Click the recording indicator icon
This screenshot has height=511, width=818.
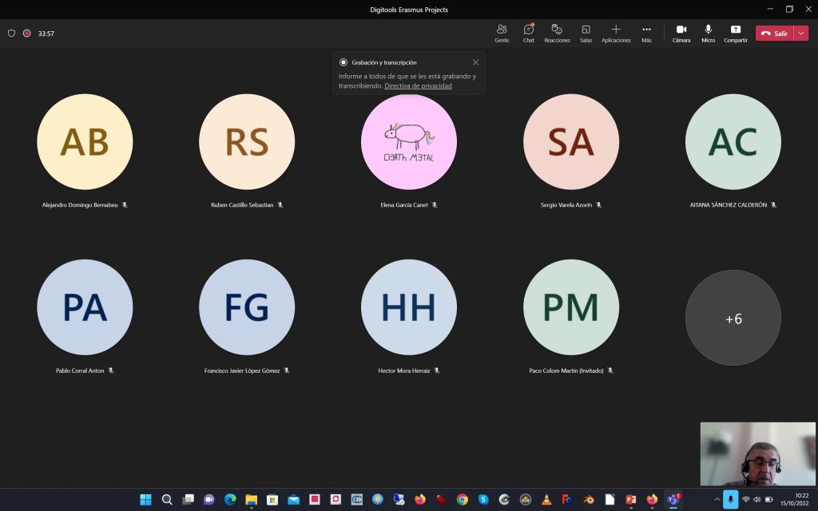[26, 34]
